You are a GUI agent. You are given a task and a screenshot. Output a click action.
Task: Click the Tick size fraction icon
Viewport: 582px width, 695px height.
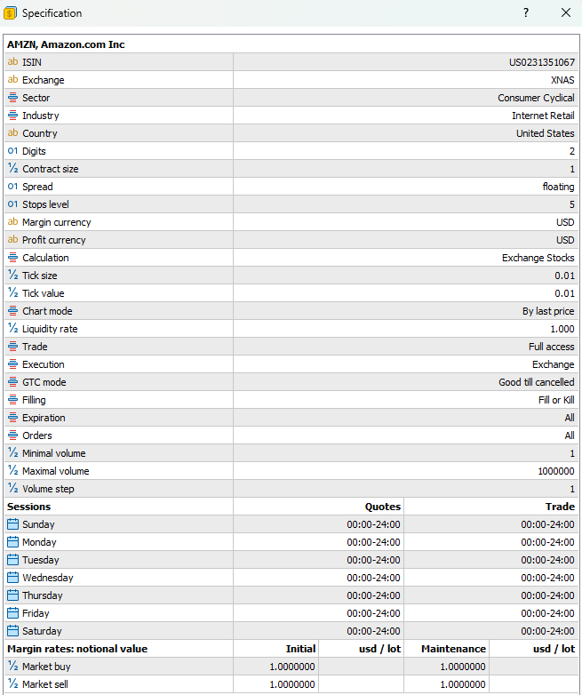click(12, 276)
